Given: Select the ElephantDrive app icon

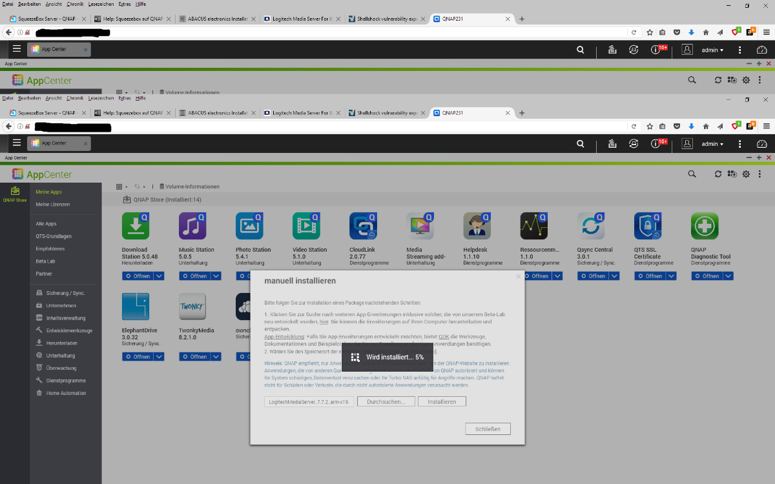Looking at the screenshot, I should tap(136, 307).
